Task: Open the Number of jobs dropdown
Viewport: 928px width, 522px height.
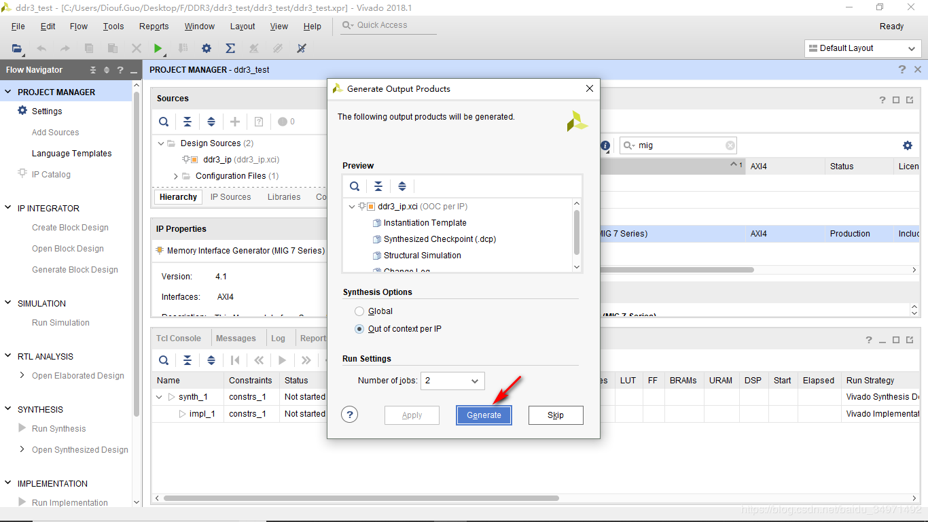Action: tap(452, 381)
